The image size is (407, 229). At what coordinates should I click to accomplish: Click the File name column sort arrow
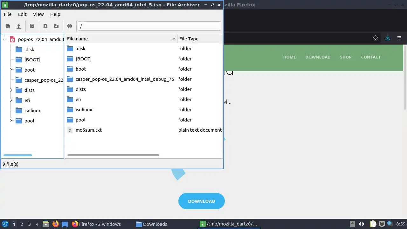pos(174,38)
